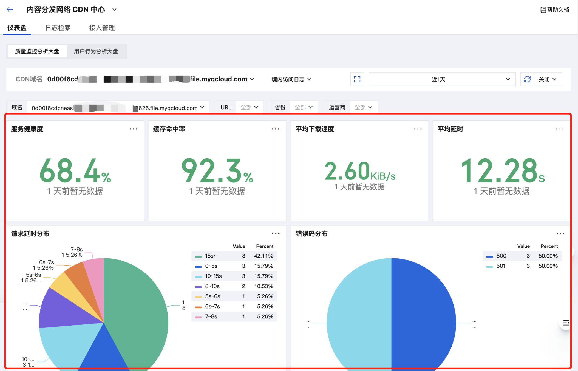Select 质量监控分析大盘 view
578x371 pixels.
point(37,52)
